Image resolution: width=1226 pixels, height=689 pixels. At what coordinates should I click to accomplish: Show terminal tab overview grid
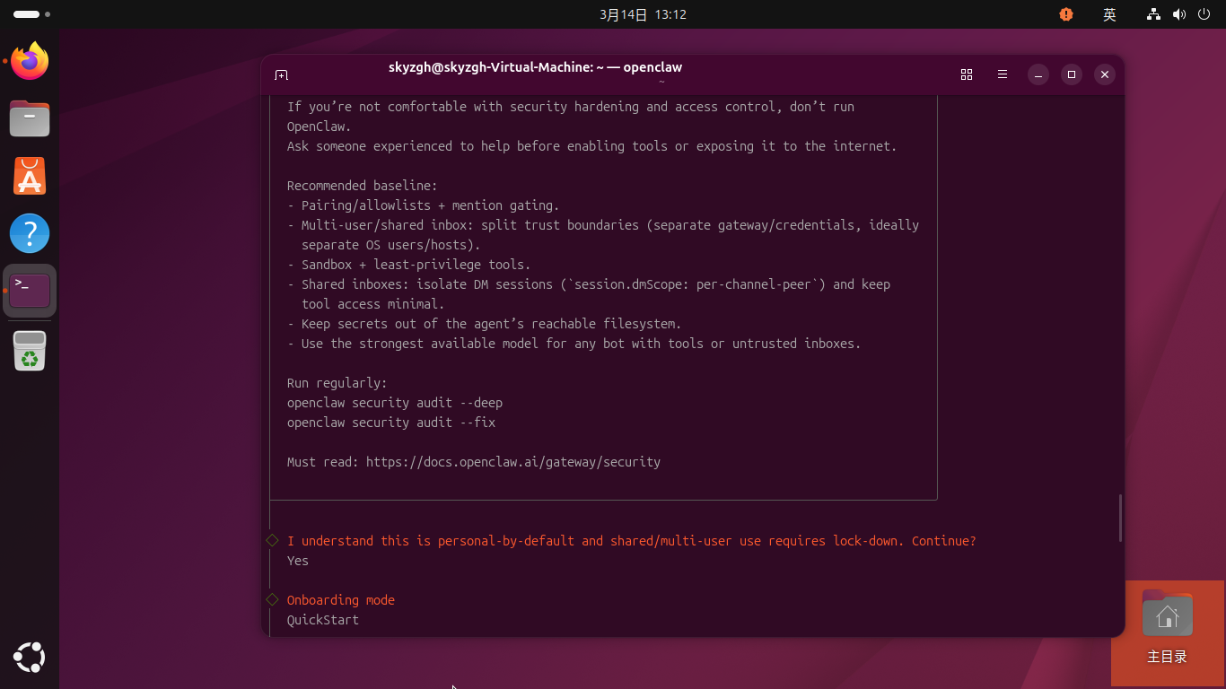967,75
